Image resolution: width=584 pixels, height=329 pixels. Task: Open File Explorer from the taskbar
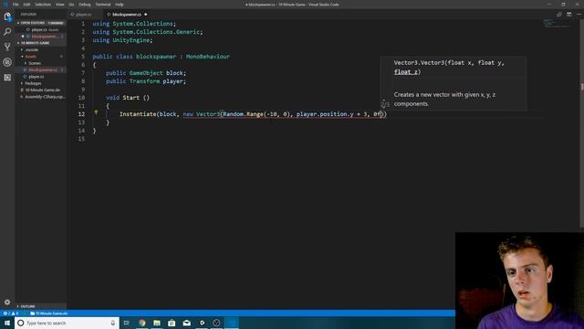coord(157,323)
